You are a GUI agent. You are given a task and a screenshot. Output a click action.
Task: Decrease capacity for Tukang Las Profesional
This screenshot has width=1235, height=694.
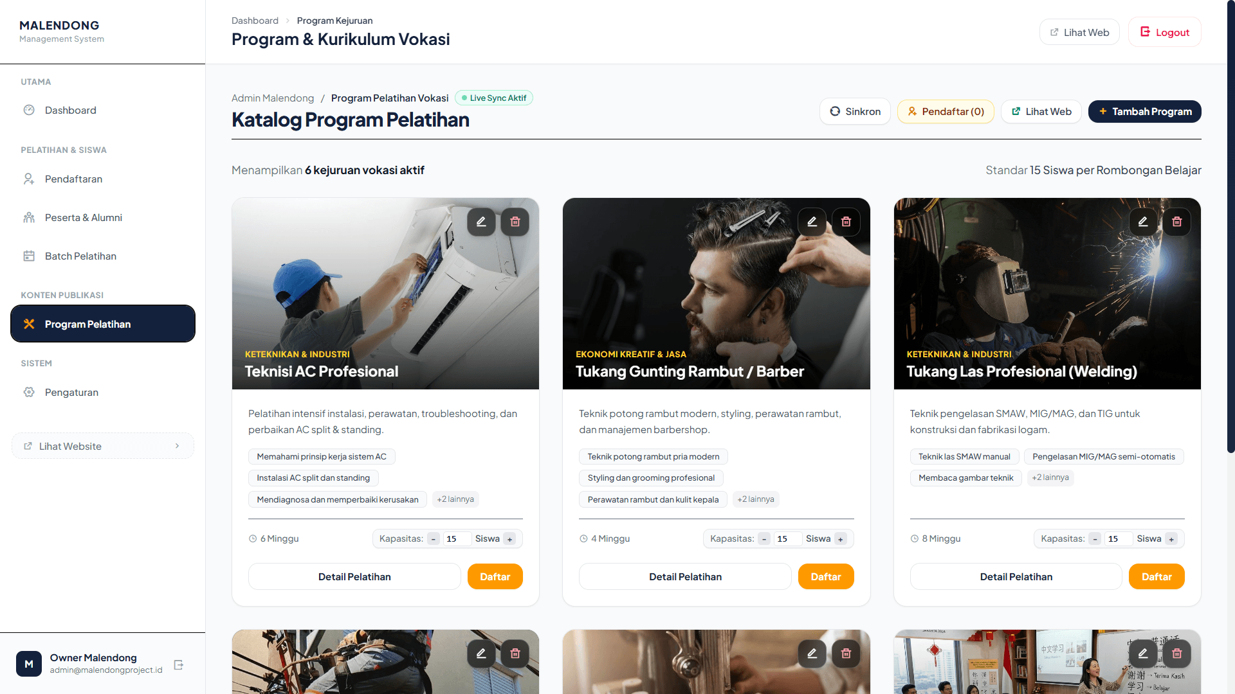click(1095, 539)
